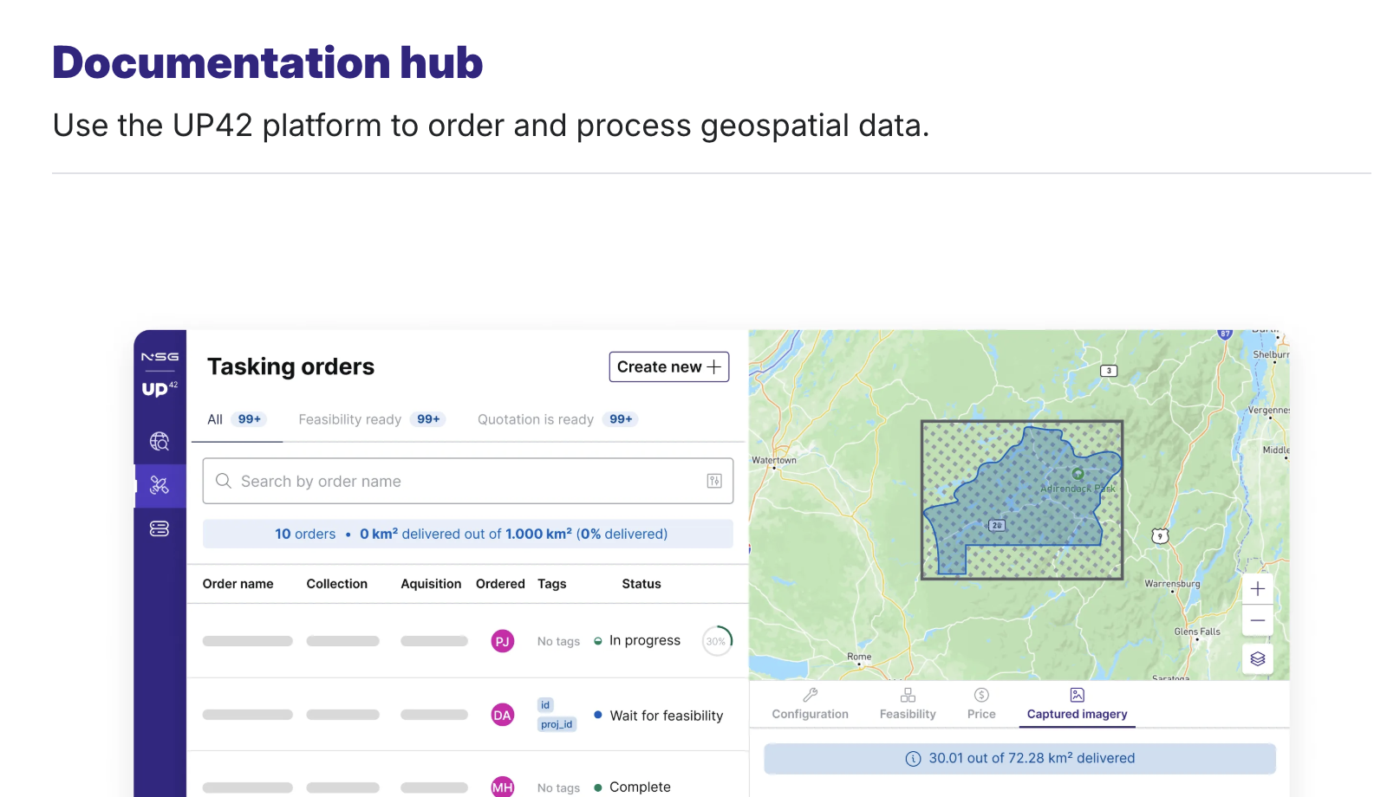Click the Status column header
The image size is (1387, 797).
641,584
